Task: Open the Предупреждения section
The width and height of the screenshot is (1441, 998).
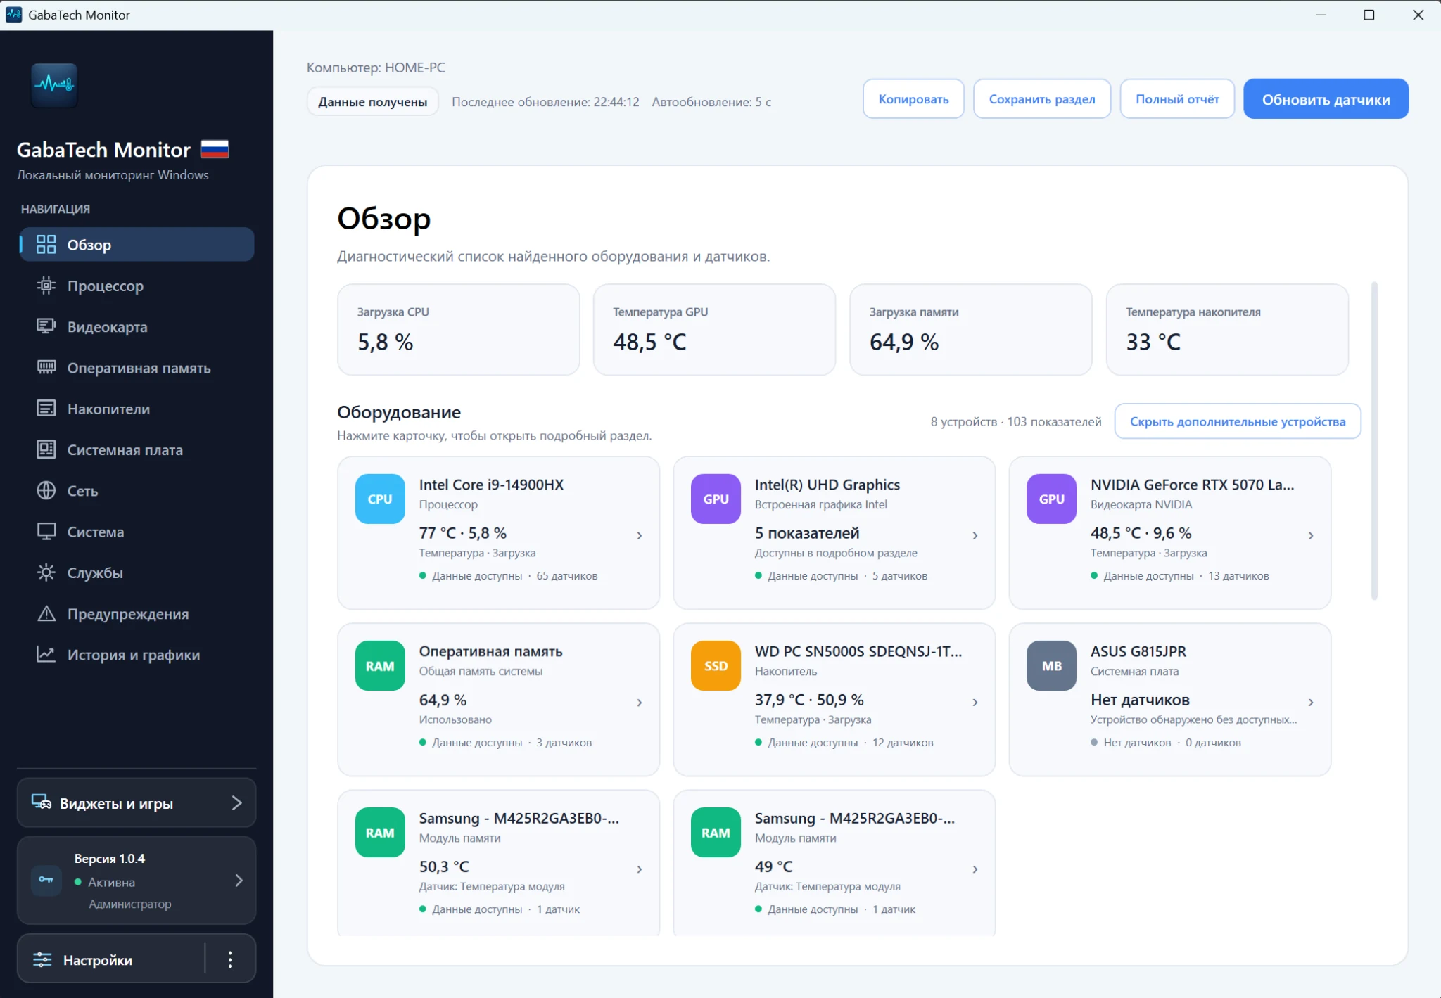Action: tap(137, 613)
